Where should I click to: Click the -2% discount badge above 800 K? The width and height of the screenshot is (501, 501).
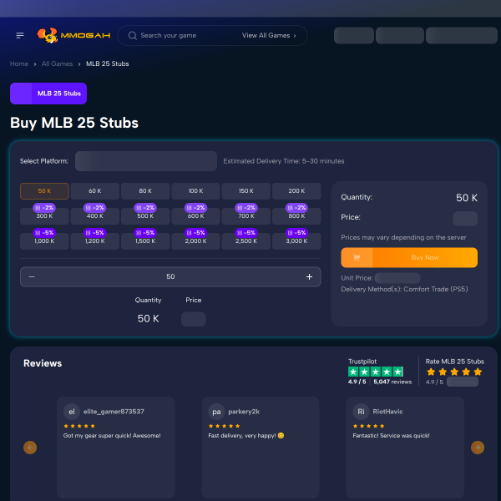coord(296,208)
